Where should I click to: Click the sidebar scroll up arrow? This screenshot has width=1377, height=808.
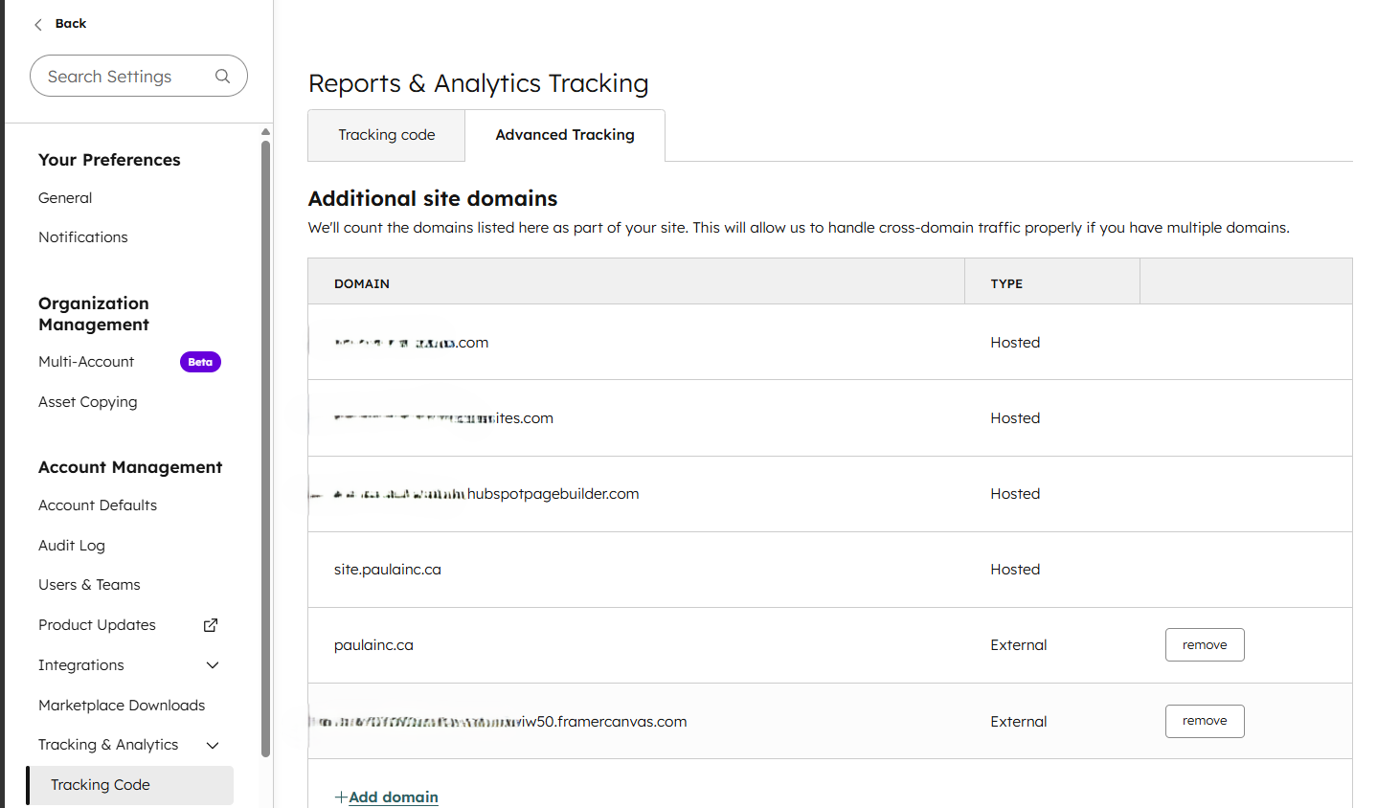[x=265, y=132]
